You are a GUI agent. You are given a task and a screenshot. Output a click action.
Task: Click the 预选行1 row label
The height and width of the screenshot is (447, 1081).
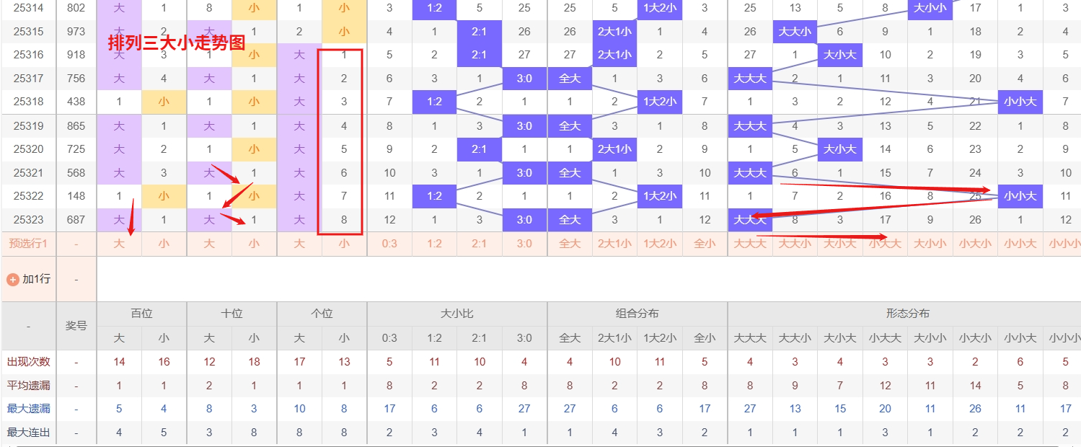click(x=28, y=244)
